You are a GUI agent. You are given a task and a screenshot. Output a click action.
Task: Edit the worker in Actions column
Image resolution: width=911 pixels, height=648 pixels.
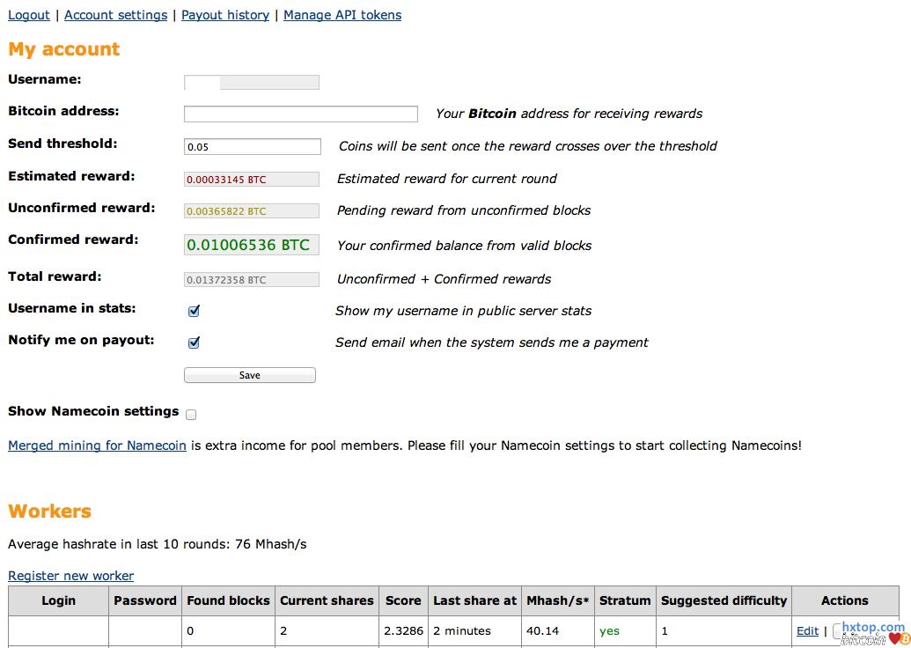[807, 630]
